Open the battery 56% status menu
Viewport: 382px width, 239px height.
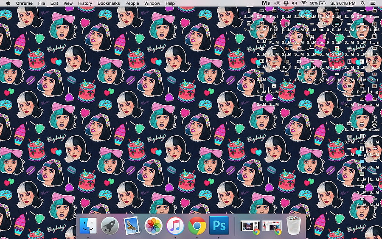click(x=317, y=3)
